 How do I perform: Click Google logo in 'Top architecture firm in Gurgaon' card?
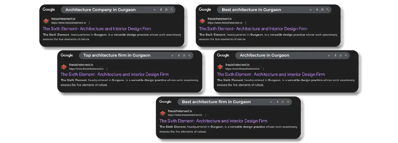pyautogui.click(x=67, y=56)
